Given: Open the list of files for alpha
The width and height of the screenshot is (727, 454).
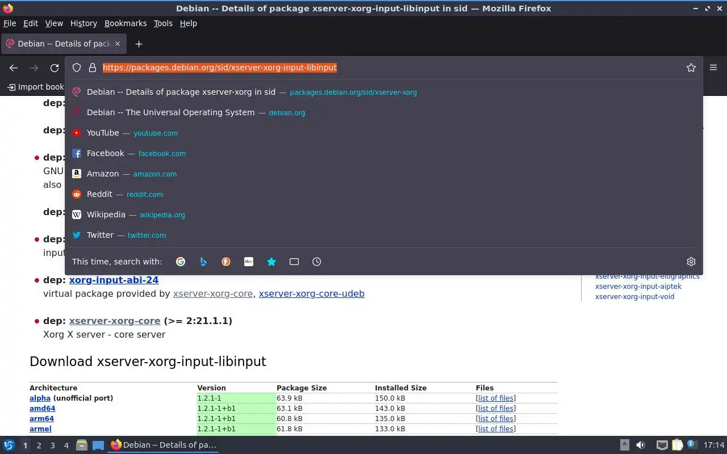Looking at the screenshot, I should [496, 398].
